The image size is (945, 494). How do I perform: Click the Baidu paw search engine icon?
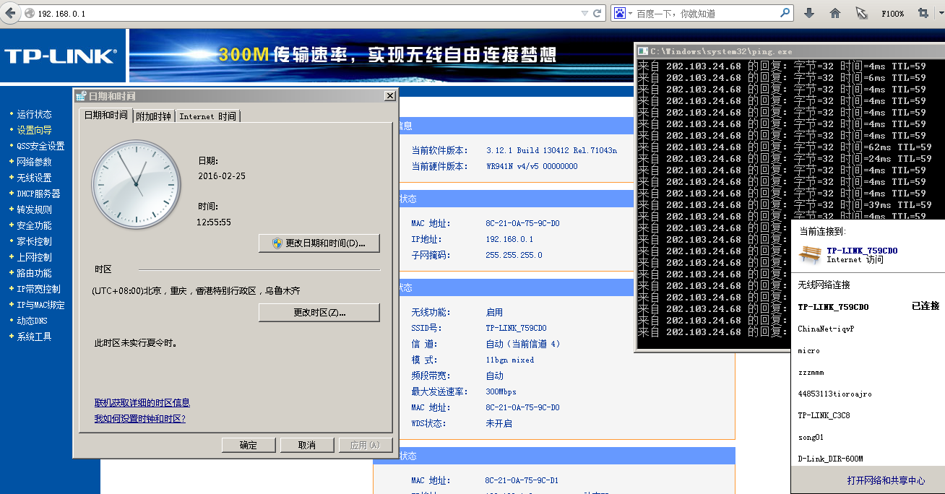619,13
